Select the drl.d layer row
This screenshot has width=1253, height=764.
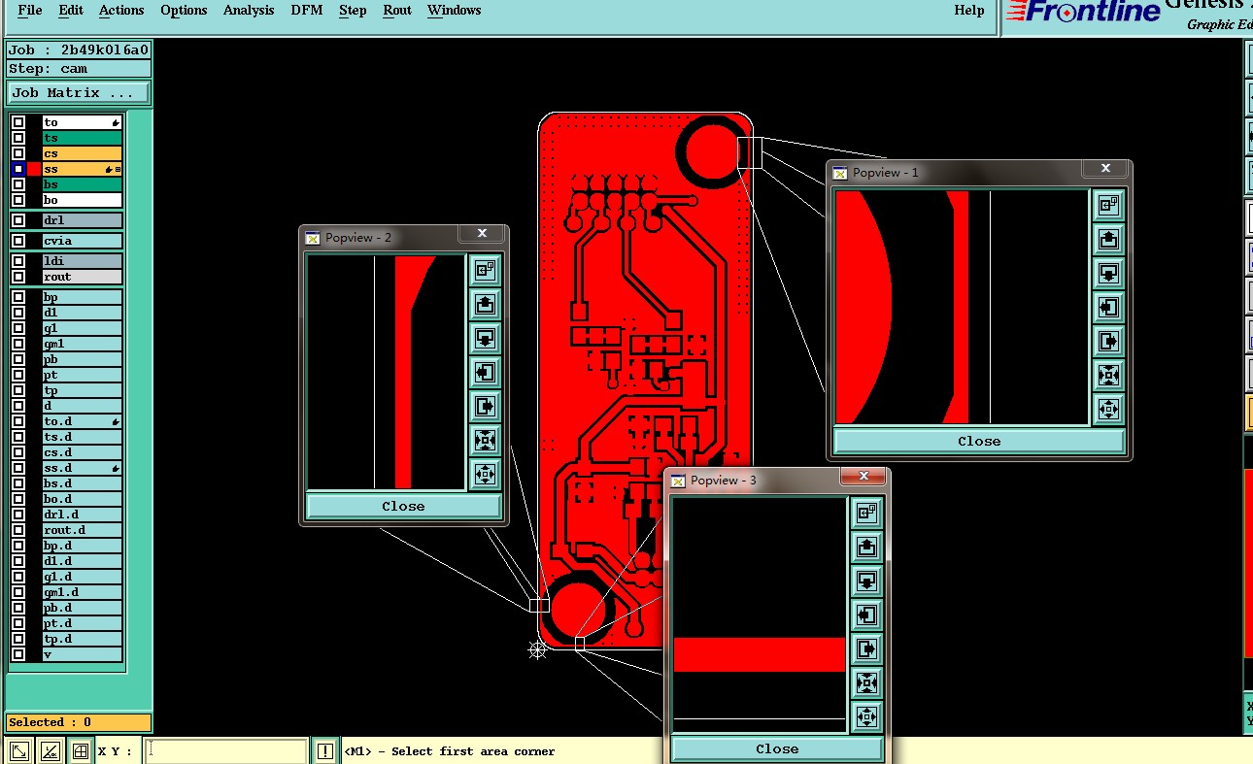82,515
